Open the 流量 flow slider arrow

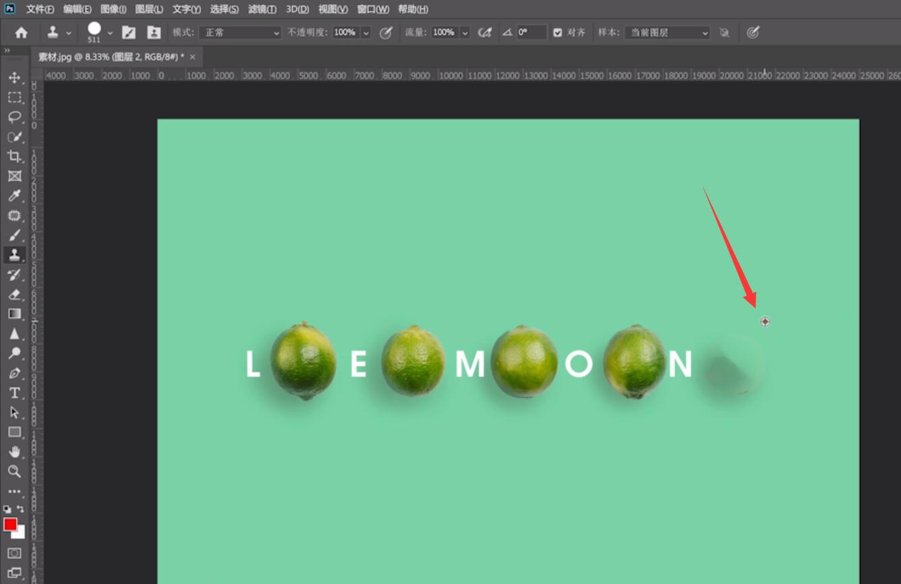click(x=465, y=32)
